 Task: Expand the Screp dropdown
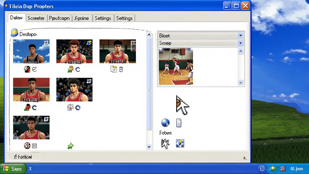[x=241, y=43]
